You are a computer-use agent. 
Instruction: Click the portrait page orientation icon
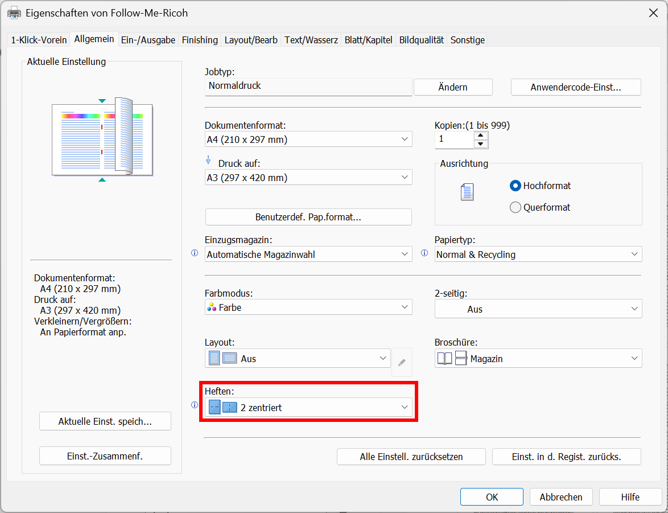coord(467,192)
